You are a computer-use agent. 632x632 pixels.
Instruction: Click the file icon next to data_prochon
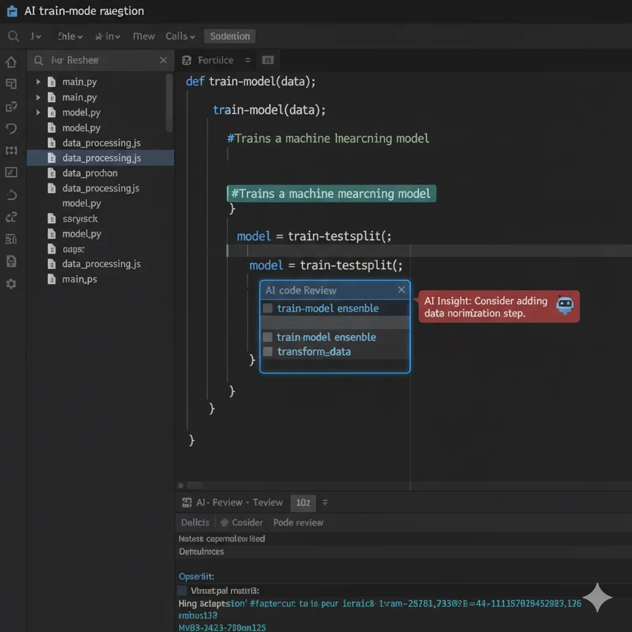[x=52, y=173]
